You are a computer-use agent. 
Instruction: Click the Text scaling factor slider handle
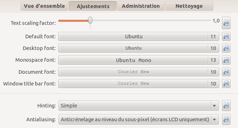90,21
